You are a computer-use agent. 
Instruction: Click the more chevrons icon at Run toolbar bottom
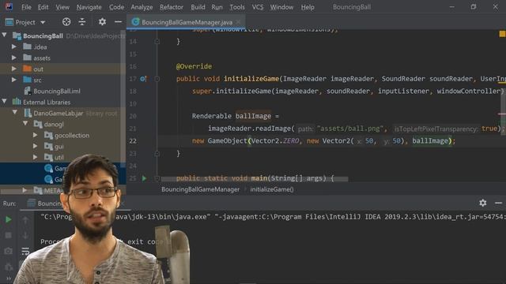point(9,278)
